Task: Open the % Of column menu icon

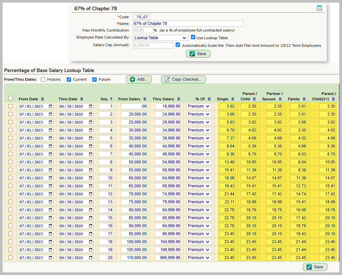Action: click(x=209, y=99)
